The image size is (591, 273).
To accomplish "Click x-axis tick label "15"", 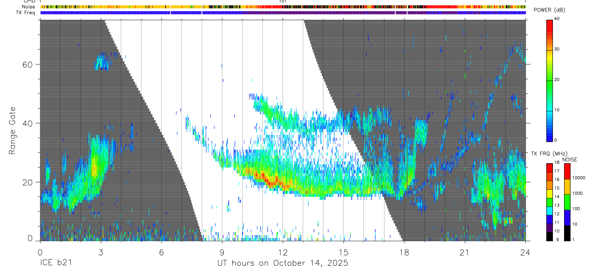I will pos(343,252).
